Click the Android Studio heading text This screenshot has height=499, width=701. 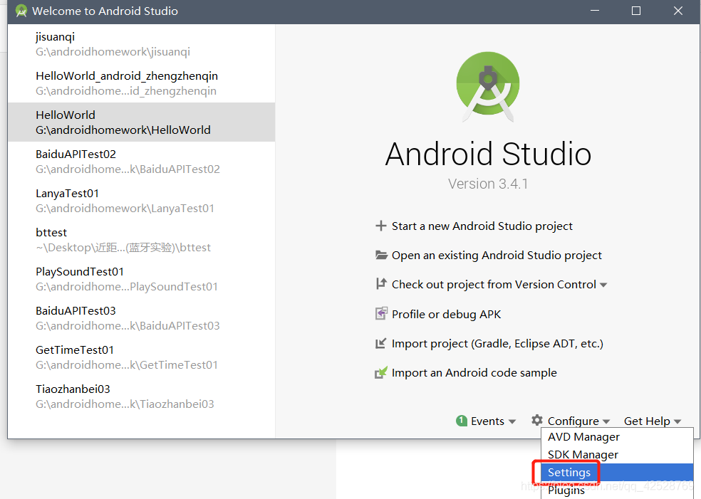[x=488, y=154]
